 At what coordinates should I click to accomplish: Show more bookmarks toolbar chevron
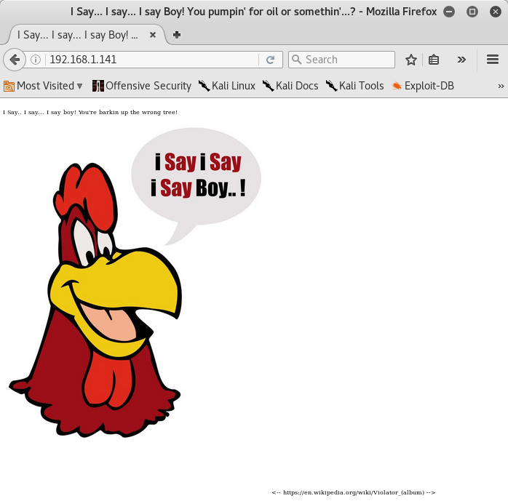click(x=501, y=86)
